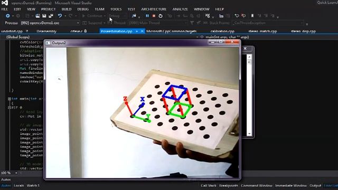Screen dimensions: 338x190
Task: Open the VIEW menu
Action: click(31, 9)
